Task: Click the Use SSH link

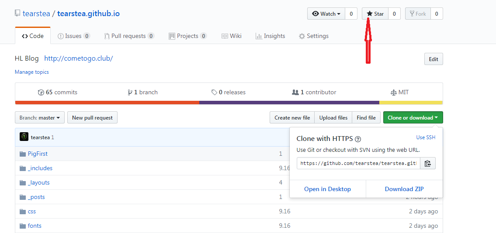Action: 426,137
